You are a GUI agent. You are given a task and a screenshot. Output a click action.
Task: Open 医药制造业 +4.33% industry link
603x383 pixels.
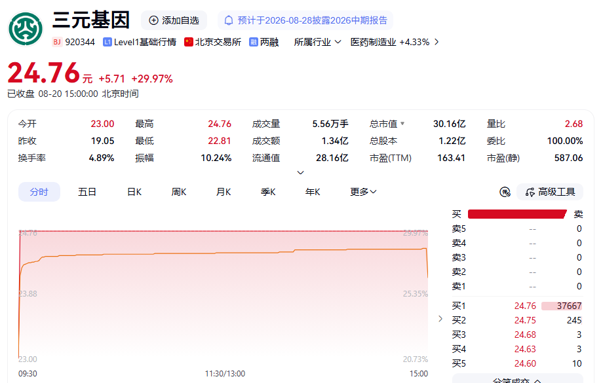(x=390, y=42)
